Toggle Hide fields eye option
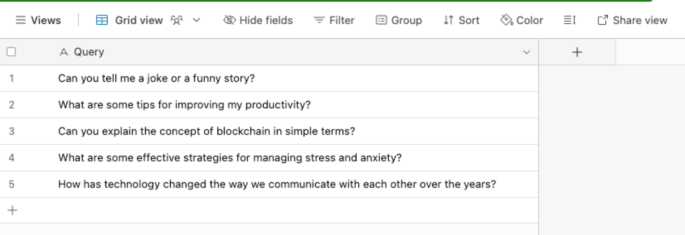This screenshot has width=685, height=235. coord(258,20)
